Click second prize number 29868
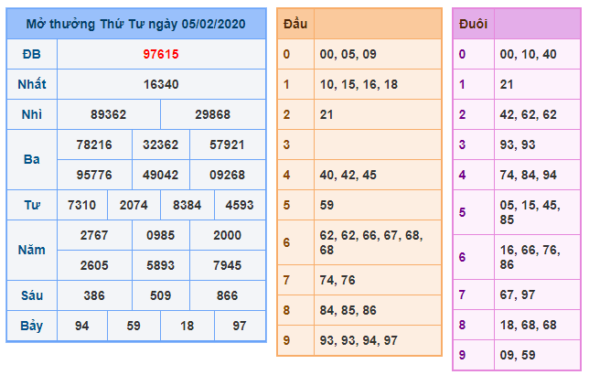This screenshot has height=375, width=589. pyautogui.click(x=213, y=114)
